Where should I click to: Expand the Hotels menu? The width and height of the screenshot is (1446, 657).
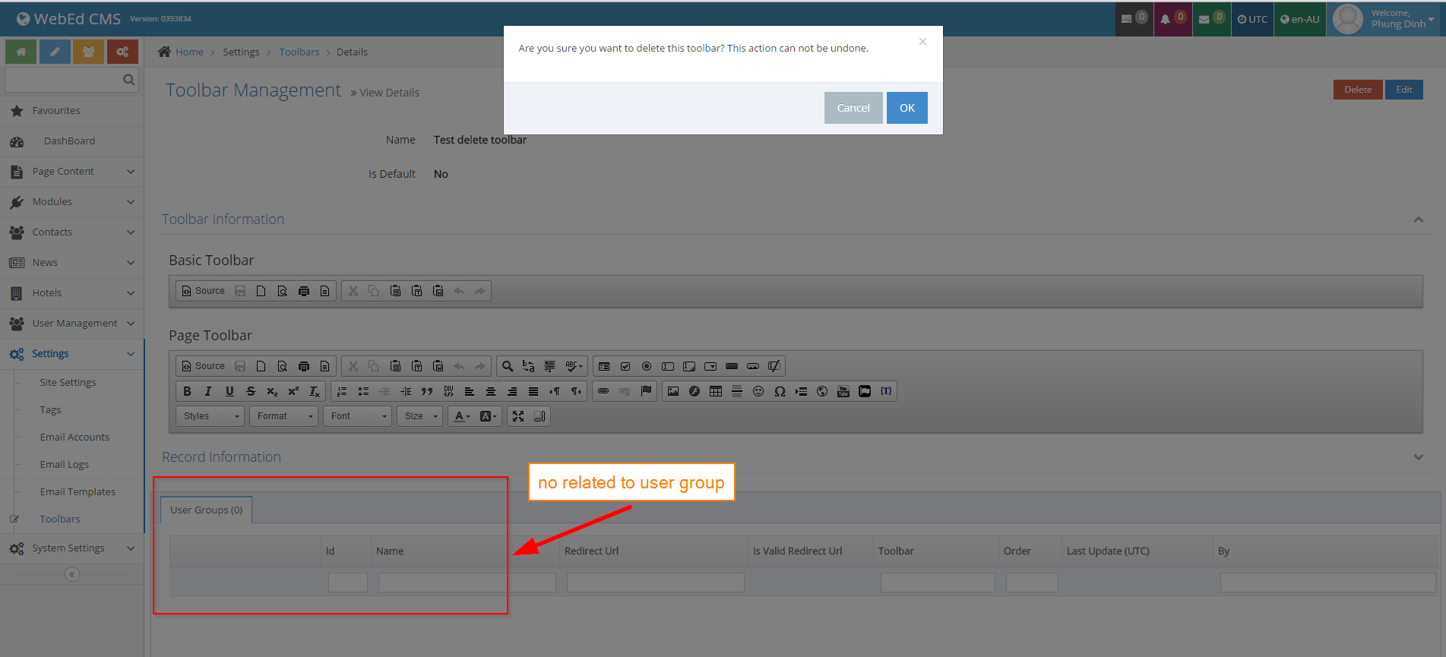pyautogui.click(x=71, y=293)
